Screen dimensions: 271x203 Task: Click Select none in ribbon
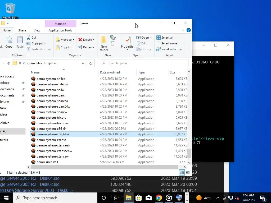tap(167, 43)
